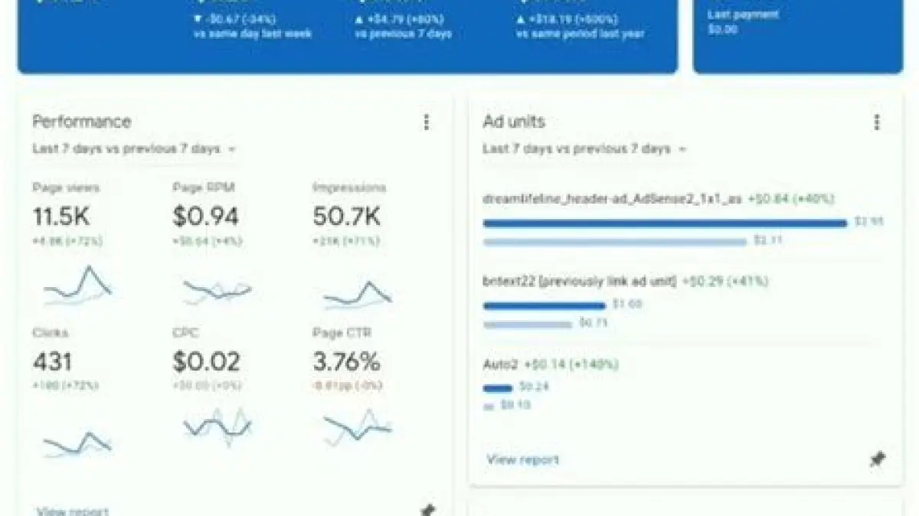Click the Page CTR sparkline chart

[357, 427]
